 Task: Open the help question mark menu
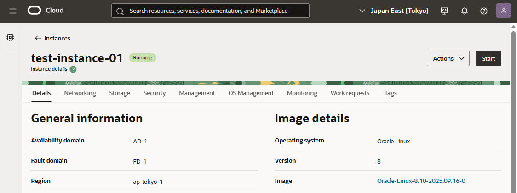[x=483, y=11]
